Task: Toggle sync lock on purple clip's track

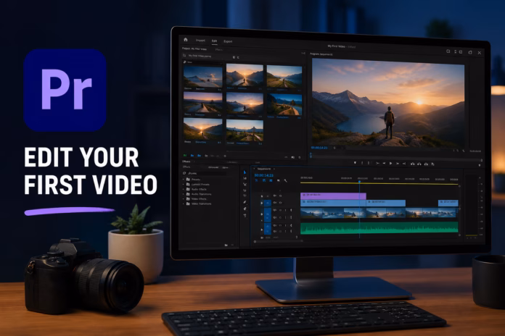Action: tap(275, 196)
